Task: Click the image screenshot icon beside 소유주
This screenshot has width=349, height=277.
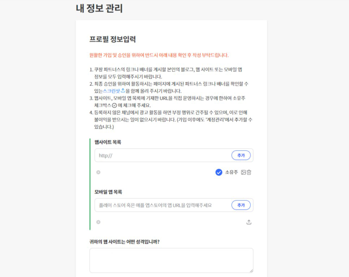Action: [x=243, y=172]
